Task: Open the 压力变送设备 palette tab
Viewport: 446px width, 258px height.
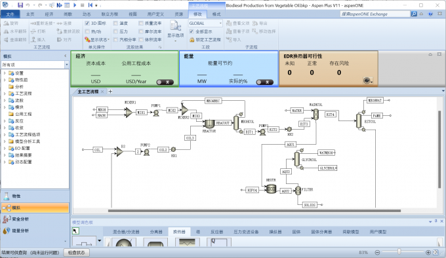Action: (x=246, y=232)
